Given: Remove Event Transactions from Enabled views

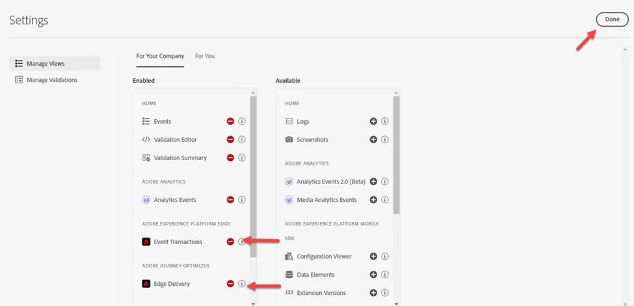Looking at the screenshot, I should 230,242.
